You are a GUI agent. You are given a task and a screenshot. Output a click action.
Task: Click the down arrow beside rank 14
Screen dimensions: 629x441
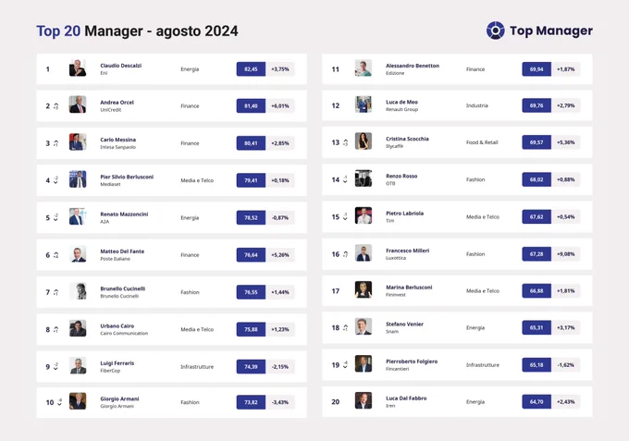(x=345, y=179)
